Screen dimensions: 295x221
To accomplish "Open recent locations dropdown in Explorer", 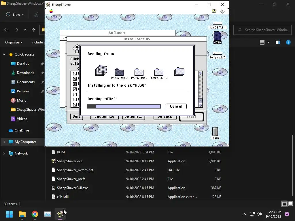I will tap(25, 30).
